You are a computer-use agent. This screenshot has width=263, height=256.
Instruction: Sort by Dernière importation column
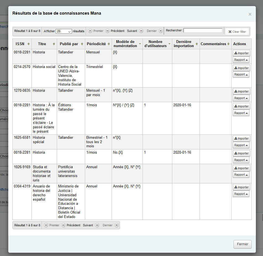point(186,44)
